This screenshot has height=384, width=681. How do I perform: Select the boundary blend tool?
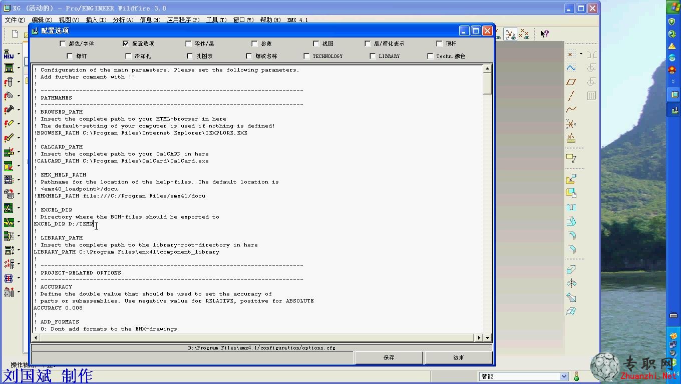point(571,311)
